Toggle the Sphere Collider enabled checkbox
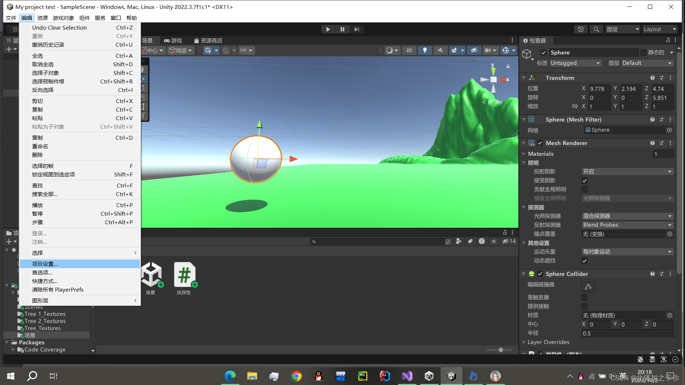Image resolution: width=685 pixels, height=385 pixels. pos(540,274)
